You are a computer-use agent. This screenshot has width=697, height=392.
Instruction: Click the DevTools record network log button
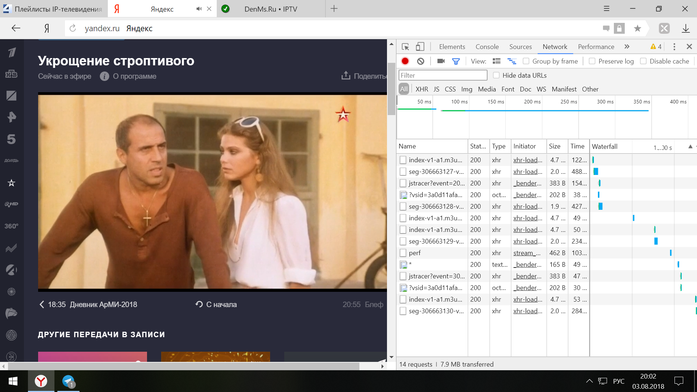pyautogui.click(x=405, y=61)
